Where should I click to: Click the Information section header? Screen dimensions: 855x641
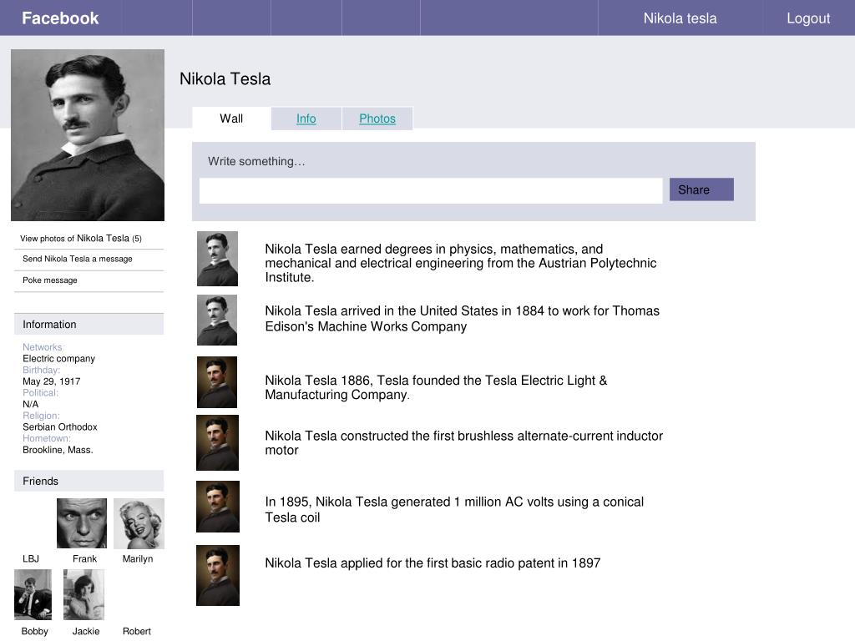pos(89,325)
